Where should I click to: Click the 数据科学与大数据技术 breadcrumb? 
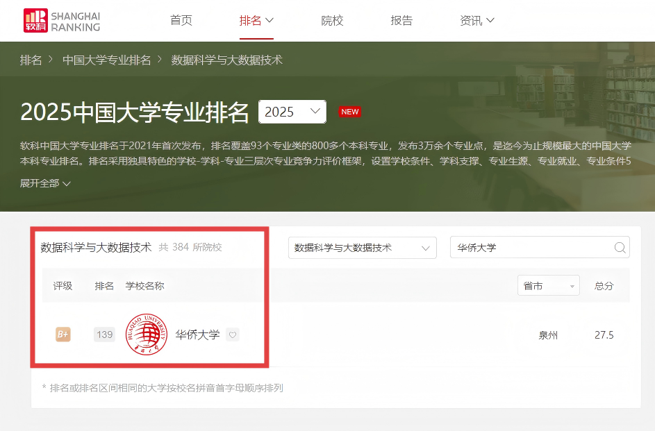click(x=227, y=60)
